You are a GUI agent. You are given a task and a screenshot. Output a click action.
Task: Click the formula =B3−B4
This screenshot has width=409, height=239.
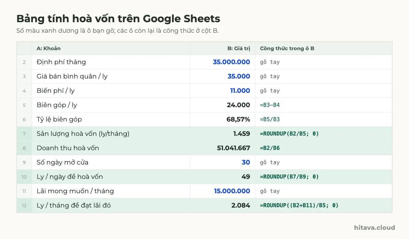(270, 105)
